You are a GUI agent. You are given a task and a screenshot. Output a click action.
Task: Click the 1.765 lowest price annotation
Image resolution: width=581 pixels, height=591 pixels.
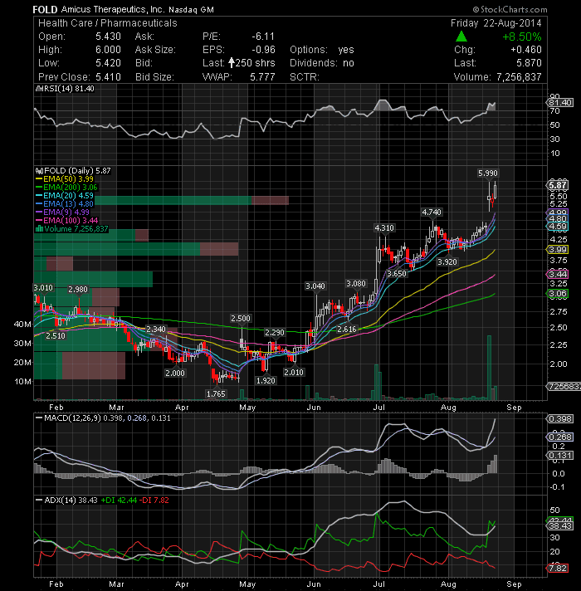[217, 394]
